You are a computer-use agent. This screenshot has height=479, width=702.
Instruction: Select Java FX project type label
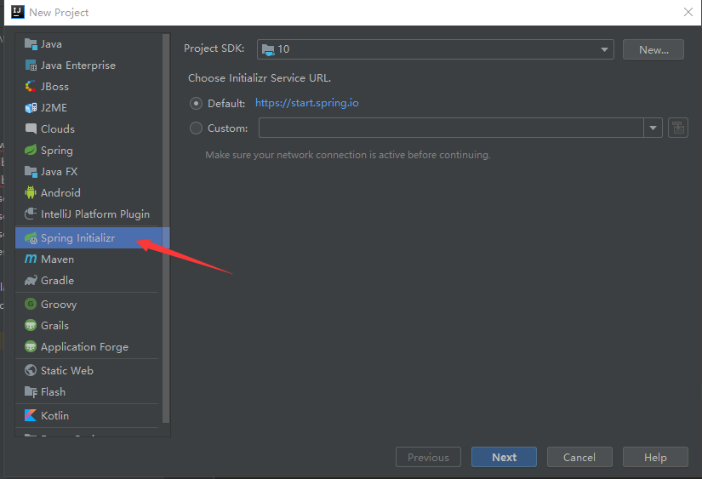click(59, 172)
